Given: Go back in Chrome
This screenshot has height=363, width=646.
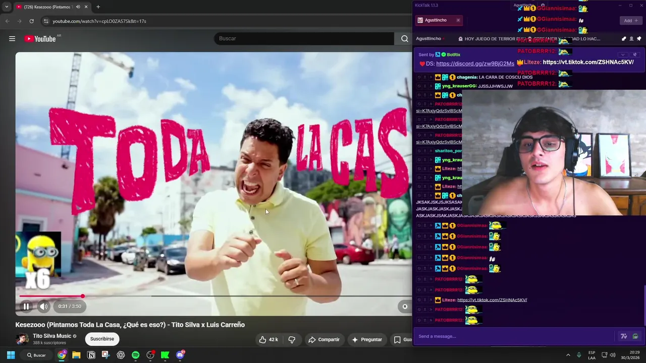Looking at the screenshot, I should (7, 21).
